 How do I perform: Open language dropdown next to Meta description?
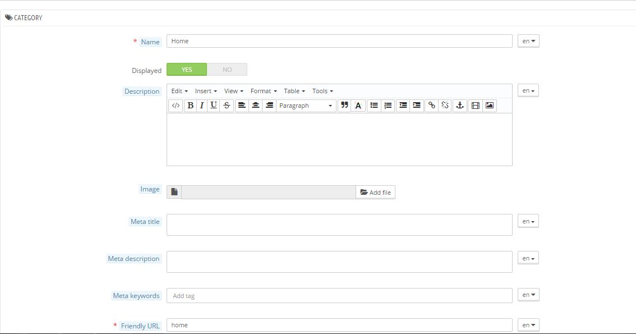coord(528,258)
